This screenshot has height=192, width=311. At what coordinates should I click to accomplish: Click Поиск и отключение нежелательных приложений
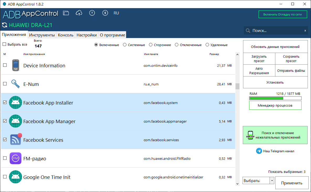click(x=275, y=135)
